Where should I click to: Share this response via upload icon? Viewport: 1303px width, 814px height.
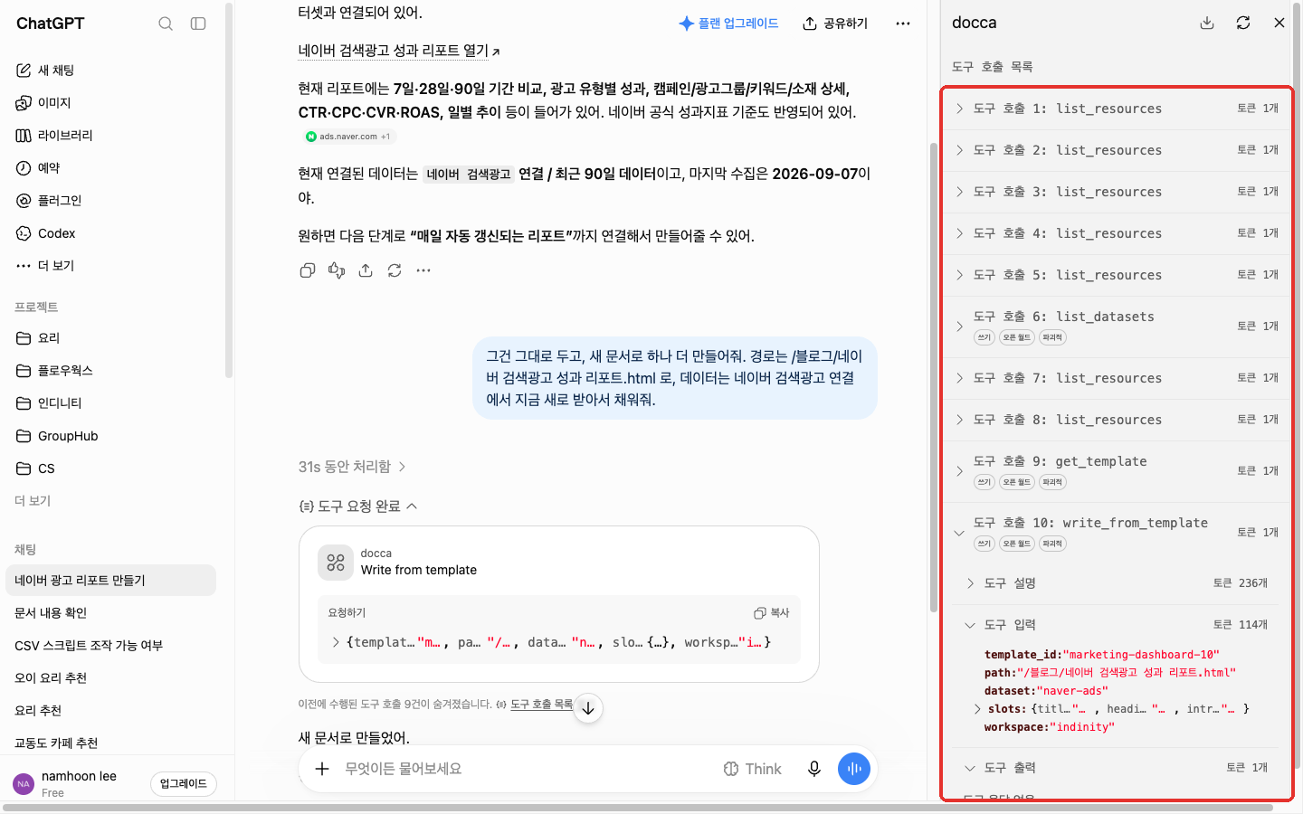(x=366, y=270)
